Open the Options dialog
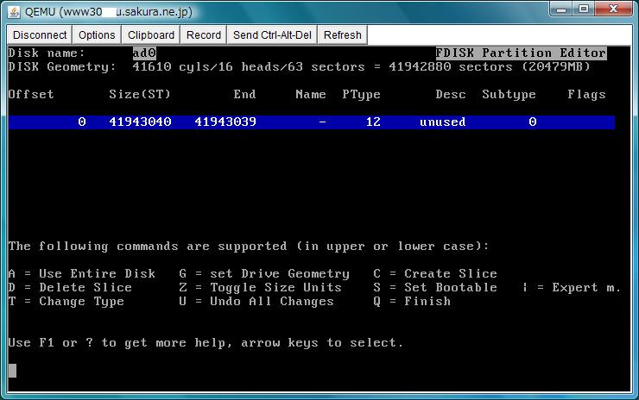The image size is (639, 400). click(x=97, y=34)
